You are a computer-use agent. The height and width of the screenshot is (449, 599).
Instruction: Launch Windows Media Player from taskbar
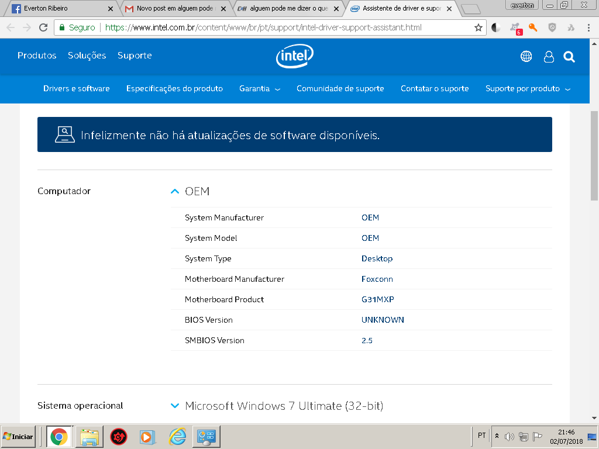point(147,437)
